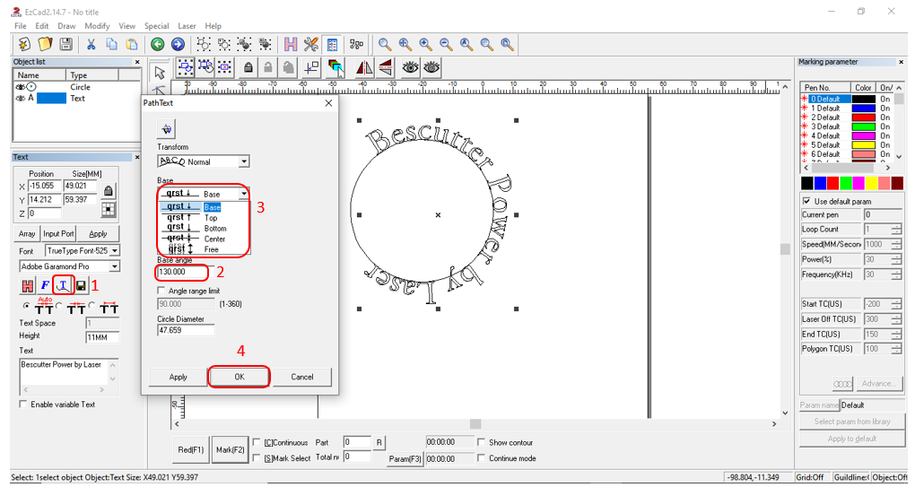Pick the yellow swatch in the pen palette

[871, 183]
